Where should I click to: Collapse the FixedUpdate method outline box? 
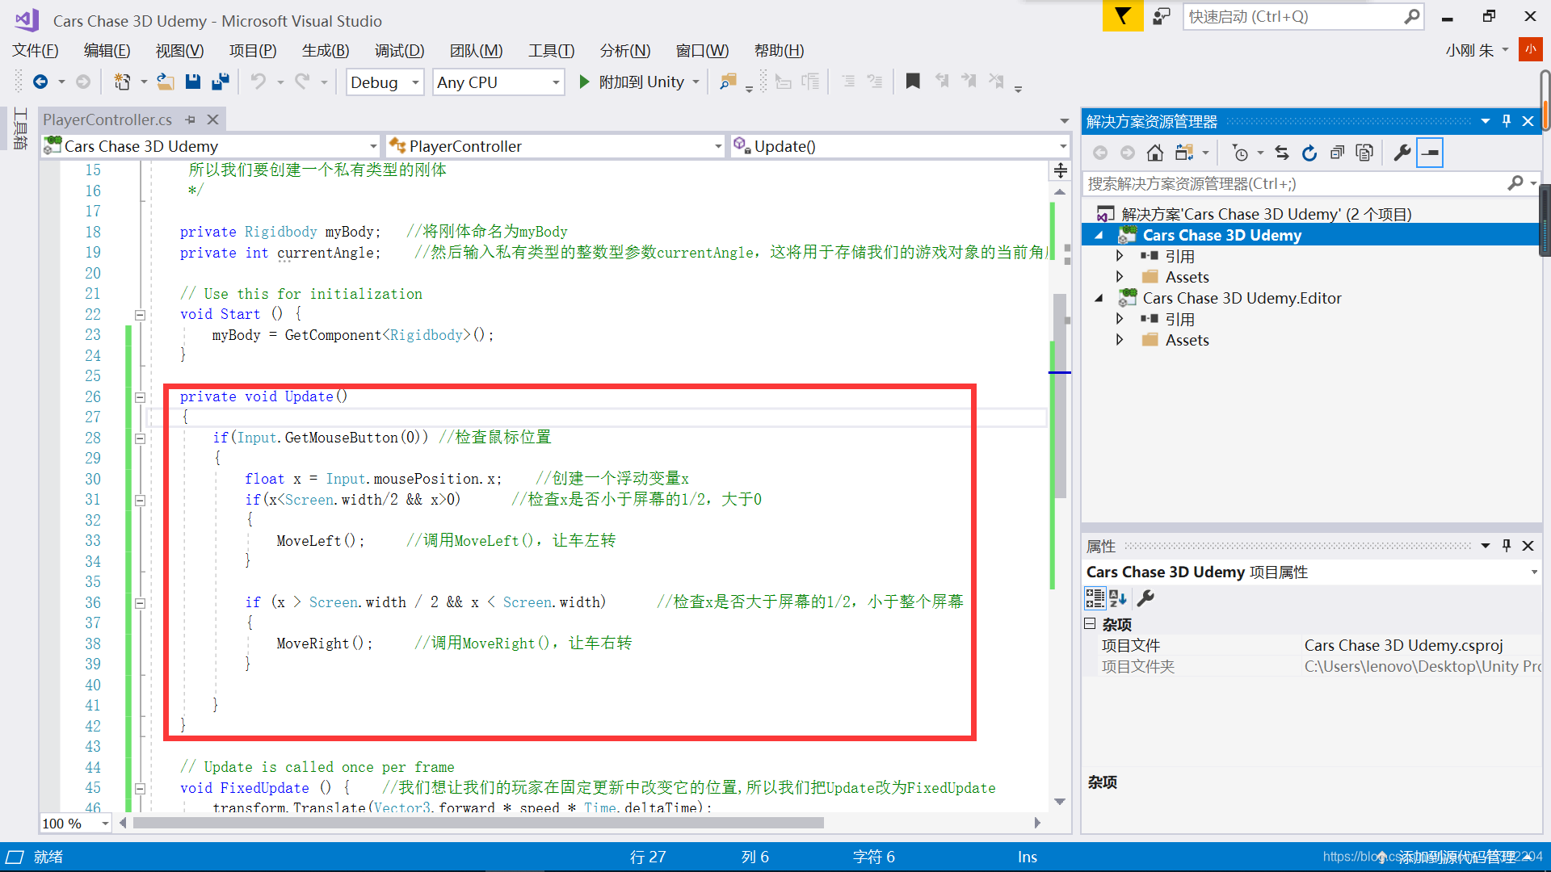(x=140, y=789)
